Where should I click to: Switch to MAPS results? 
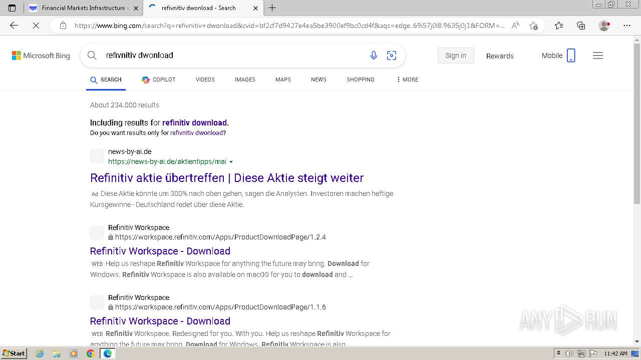(x=283, y=79)
